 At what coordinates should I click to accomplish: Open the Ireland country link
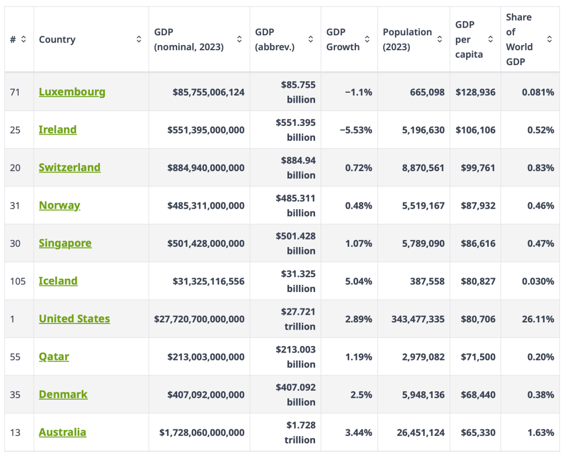(x=57, y=130)
